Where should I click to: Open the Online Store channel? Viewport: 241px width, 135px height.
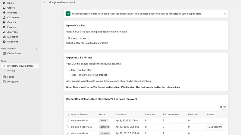[x=14, y=53]
